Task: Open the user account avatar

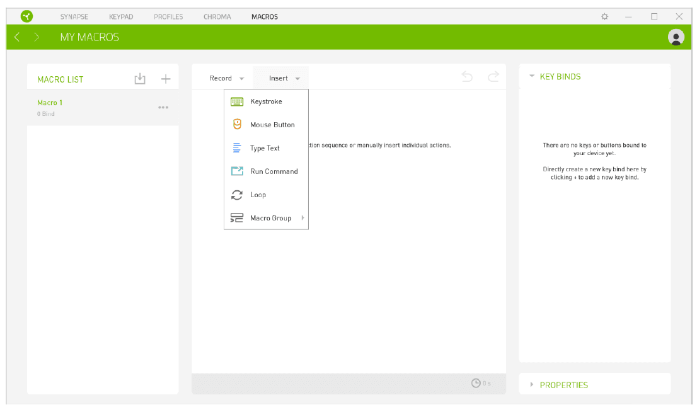Action: click(676, 37)
